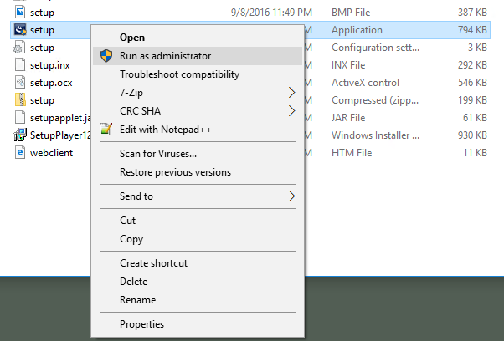Click the compressed zip setup folder icon
Viewport: 504px width, 341px height.
(20, 99)
